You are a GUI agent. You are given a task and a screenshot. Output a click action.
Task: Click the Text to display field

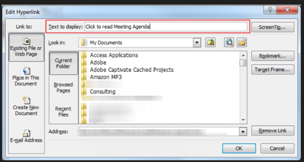[x=166, y=27]
